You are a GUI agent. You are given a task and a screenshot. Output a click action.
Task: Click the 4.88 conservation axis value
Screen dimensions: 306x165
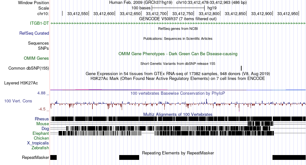tap(41, 93)
